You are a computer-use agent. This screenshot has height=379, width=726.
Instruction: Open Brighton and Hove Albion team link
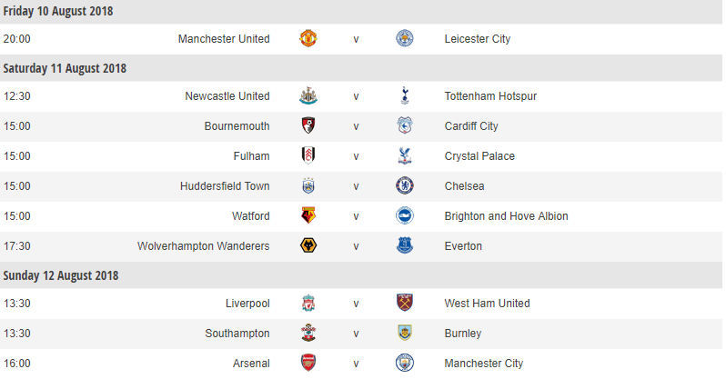506,216
